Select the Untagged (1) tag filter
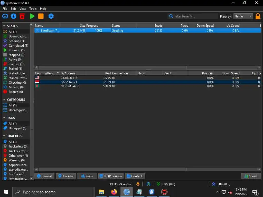Screen dimensions: 263x197 coord(16,128)
